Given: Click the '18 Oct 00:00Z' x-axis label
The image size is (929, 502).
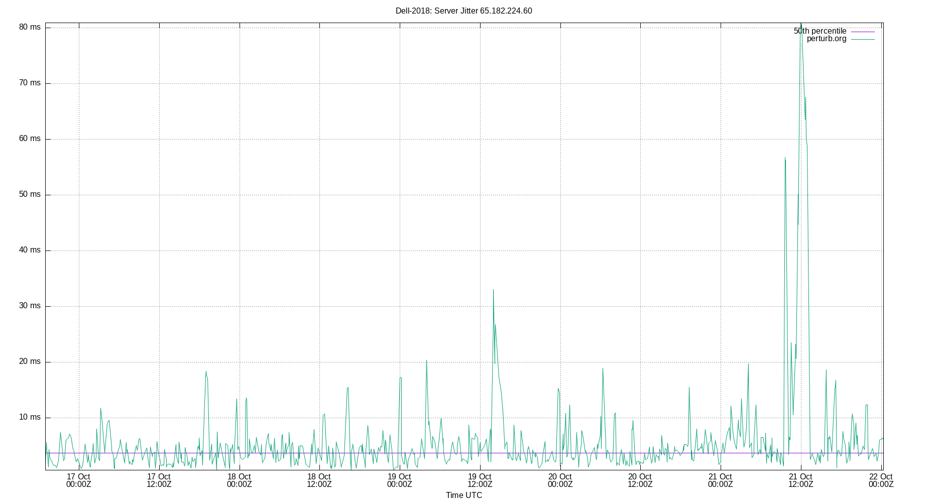Looking at the screenshot, I should click(239, 480).
